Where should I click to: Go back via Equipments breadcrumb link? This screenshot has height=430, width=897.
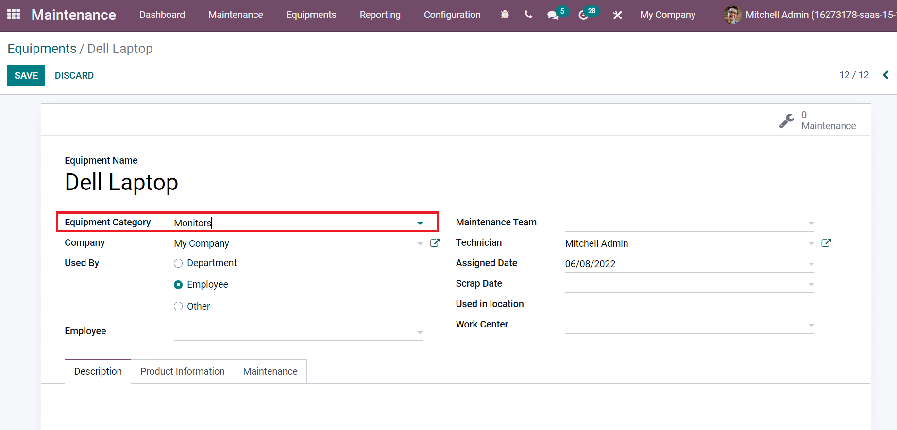(42, 49)
